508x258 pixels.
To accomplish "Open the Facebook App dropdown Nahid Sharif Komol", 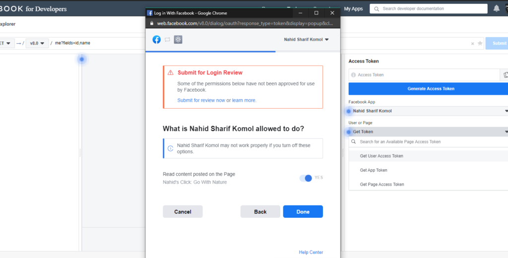I will pyautogui.click(x=428, y=111).
